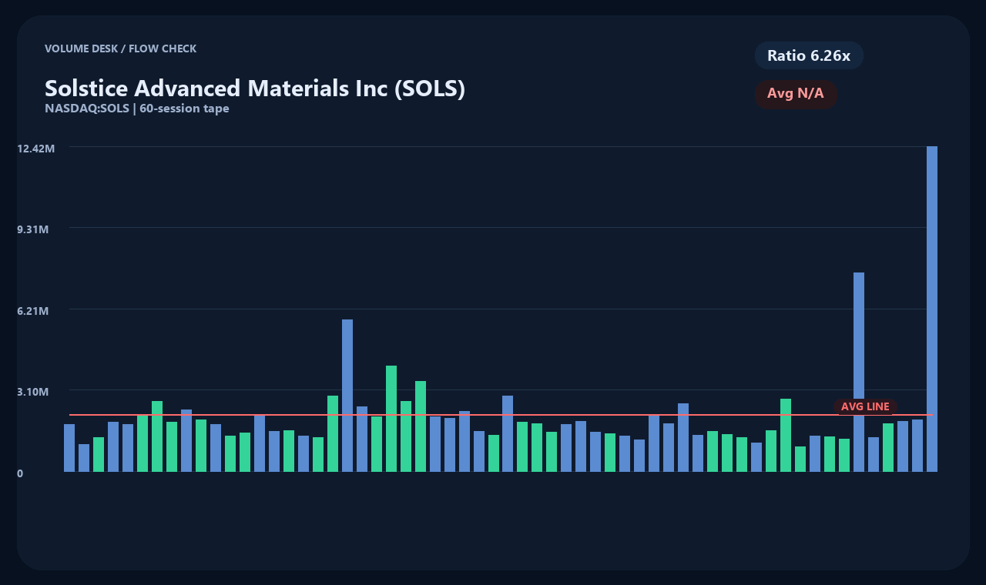Click the 12.42M axis label

point(35,148)
